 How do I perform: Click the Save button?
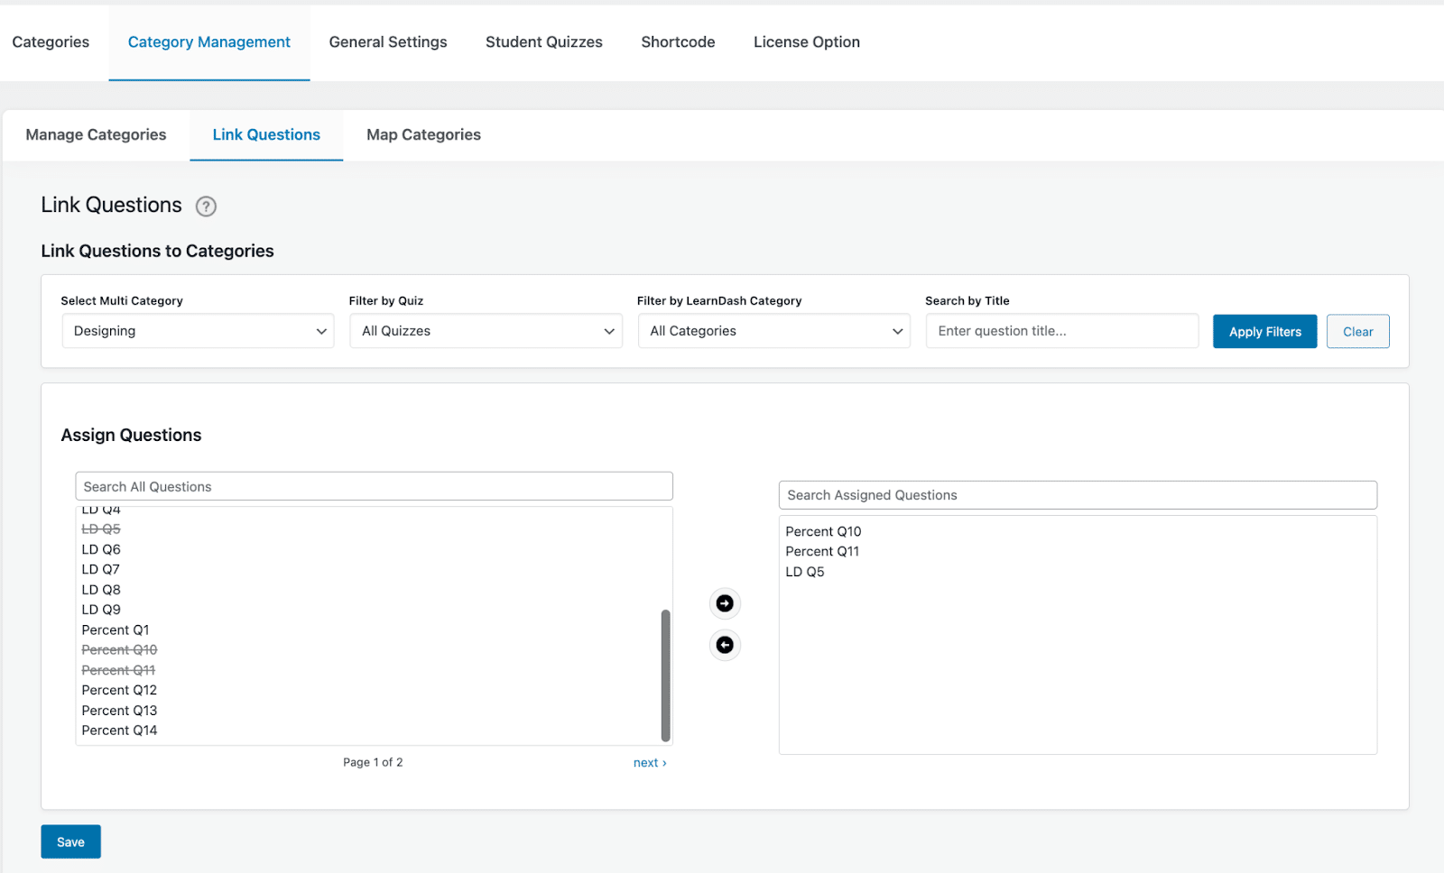70,841
